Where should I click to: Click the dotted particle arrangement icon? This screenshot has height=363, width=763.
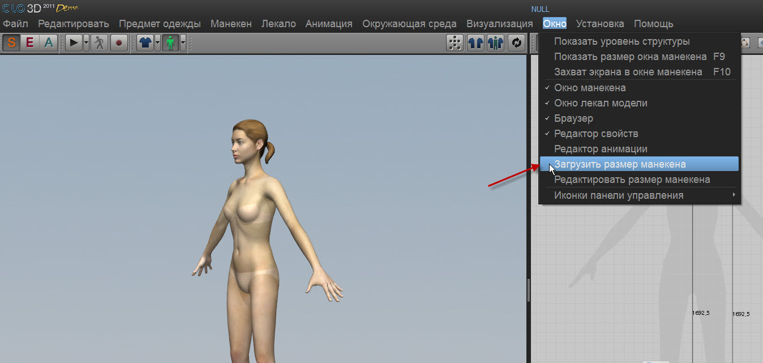coord(455,42)
